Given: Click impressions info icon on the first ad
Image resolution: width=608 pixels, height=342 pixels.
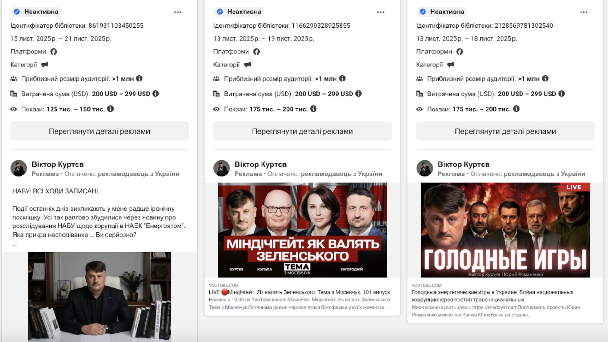Looking at the screenshot, I should tap(110, 109).
